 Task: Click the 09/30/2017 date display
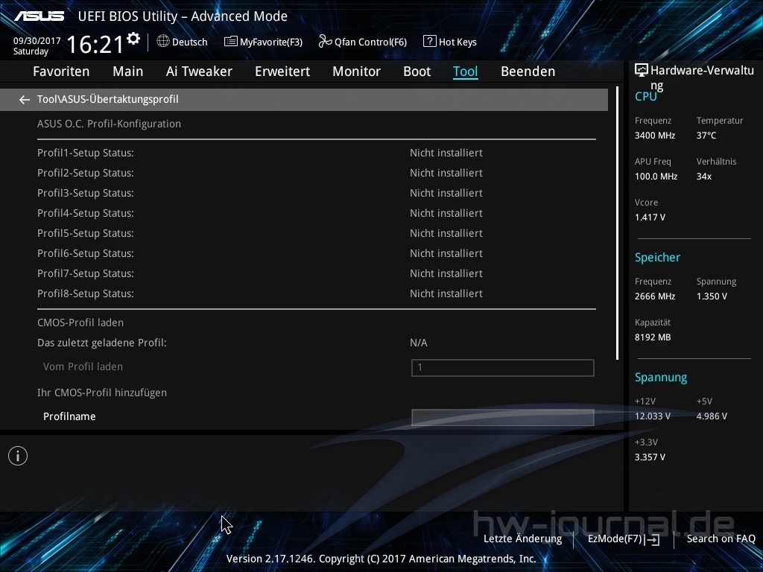(x=37, y=41)
